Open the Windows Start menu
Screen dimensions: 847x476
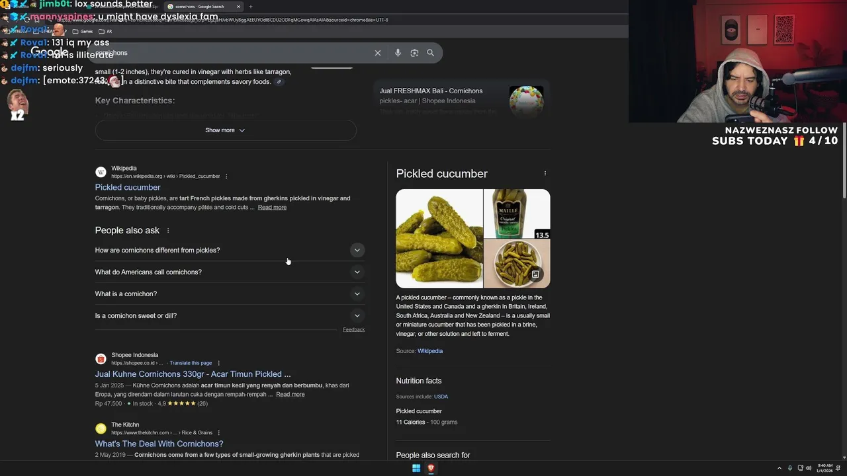click(416, 468)
